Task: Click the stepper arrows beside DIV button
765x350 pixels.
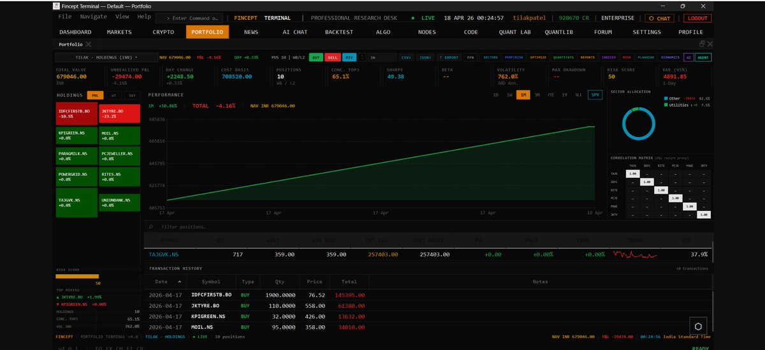Action: 362,57
